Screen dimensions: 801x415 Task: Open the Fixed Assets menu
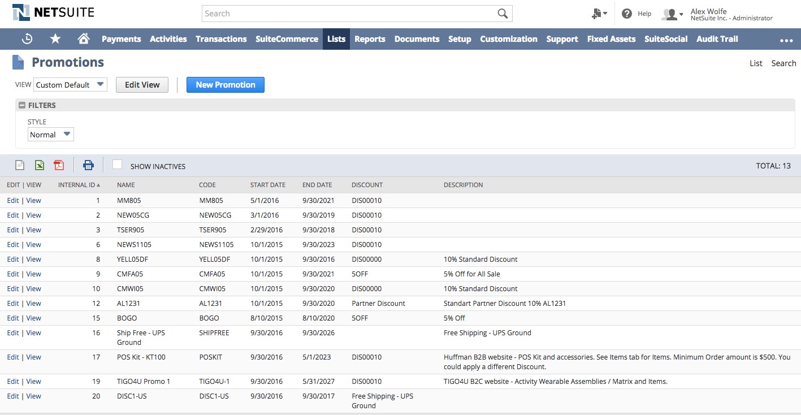[611, 39]
